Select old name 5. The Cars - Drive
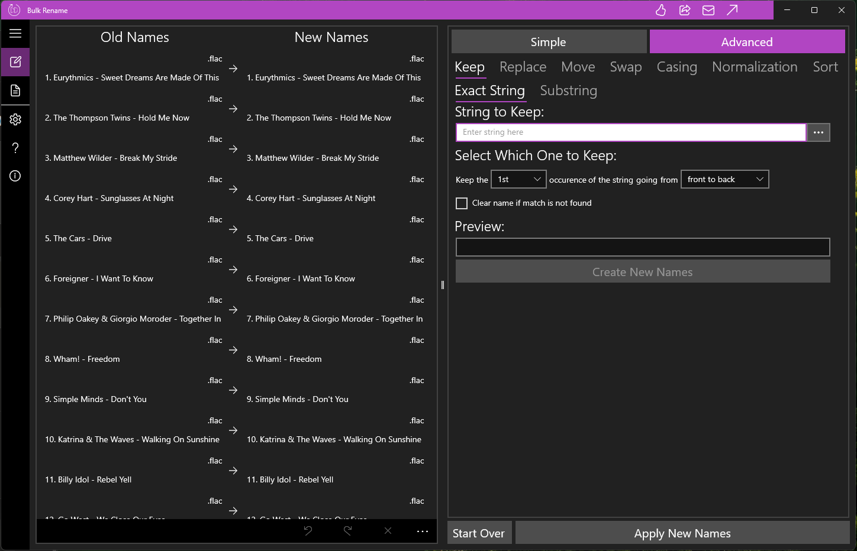The image size is (857, 551). (78, 238)
